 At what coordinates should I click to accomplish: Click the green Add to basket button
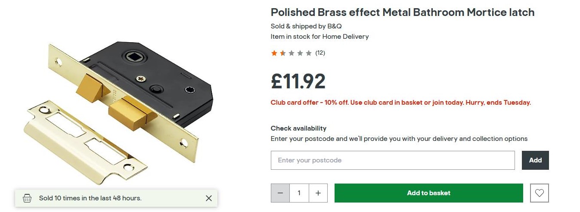428,193
